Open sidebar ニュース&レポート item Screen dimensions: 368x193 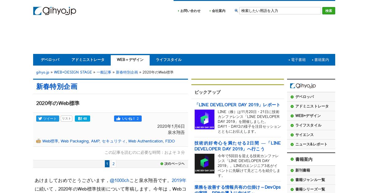coord(311,144)
